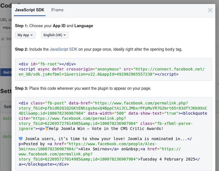Switch to the IFrame tab
The image size is (219, 171).
coord(57,10)
